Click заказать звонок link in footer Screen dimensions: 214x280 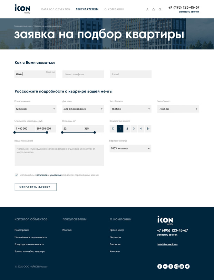point(167,235)
